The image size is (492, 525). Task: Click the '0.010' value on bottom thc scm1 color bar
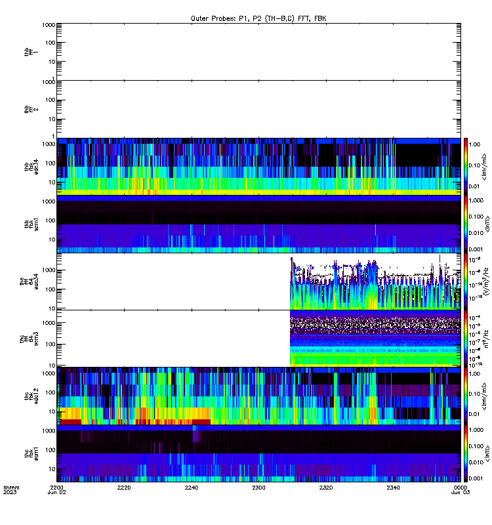[476, 462]
